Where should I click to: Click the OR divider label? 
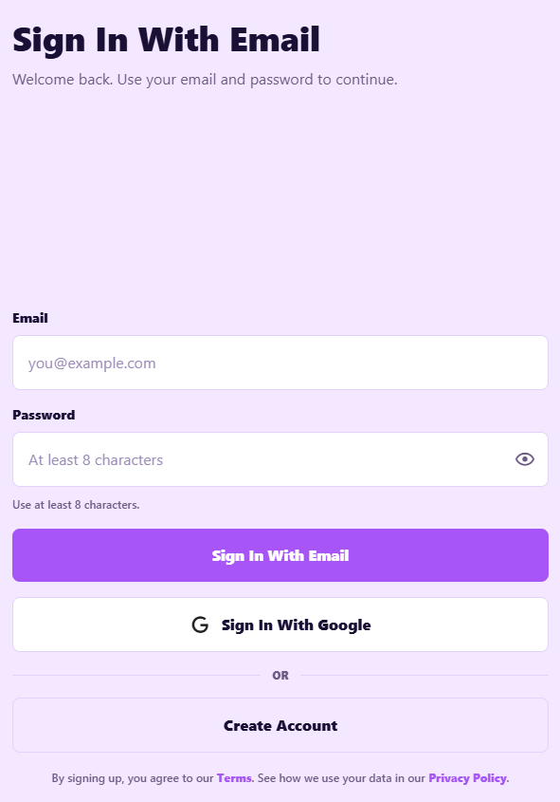[280, 675]
